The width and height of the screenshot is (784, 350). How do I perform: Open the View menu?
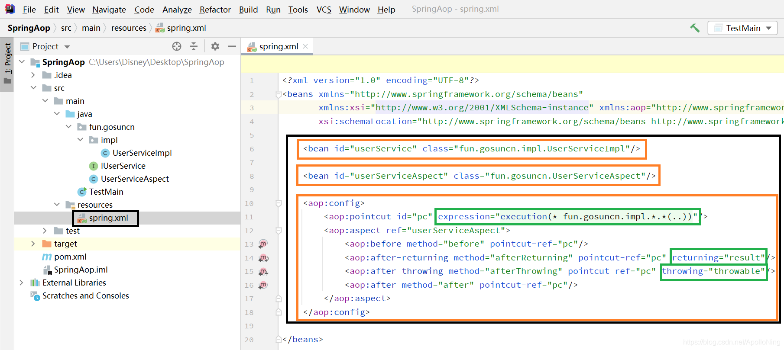coord(76,10)
